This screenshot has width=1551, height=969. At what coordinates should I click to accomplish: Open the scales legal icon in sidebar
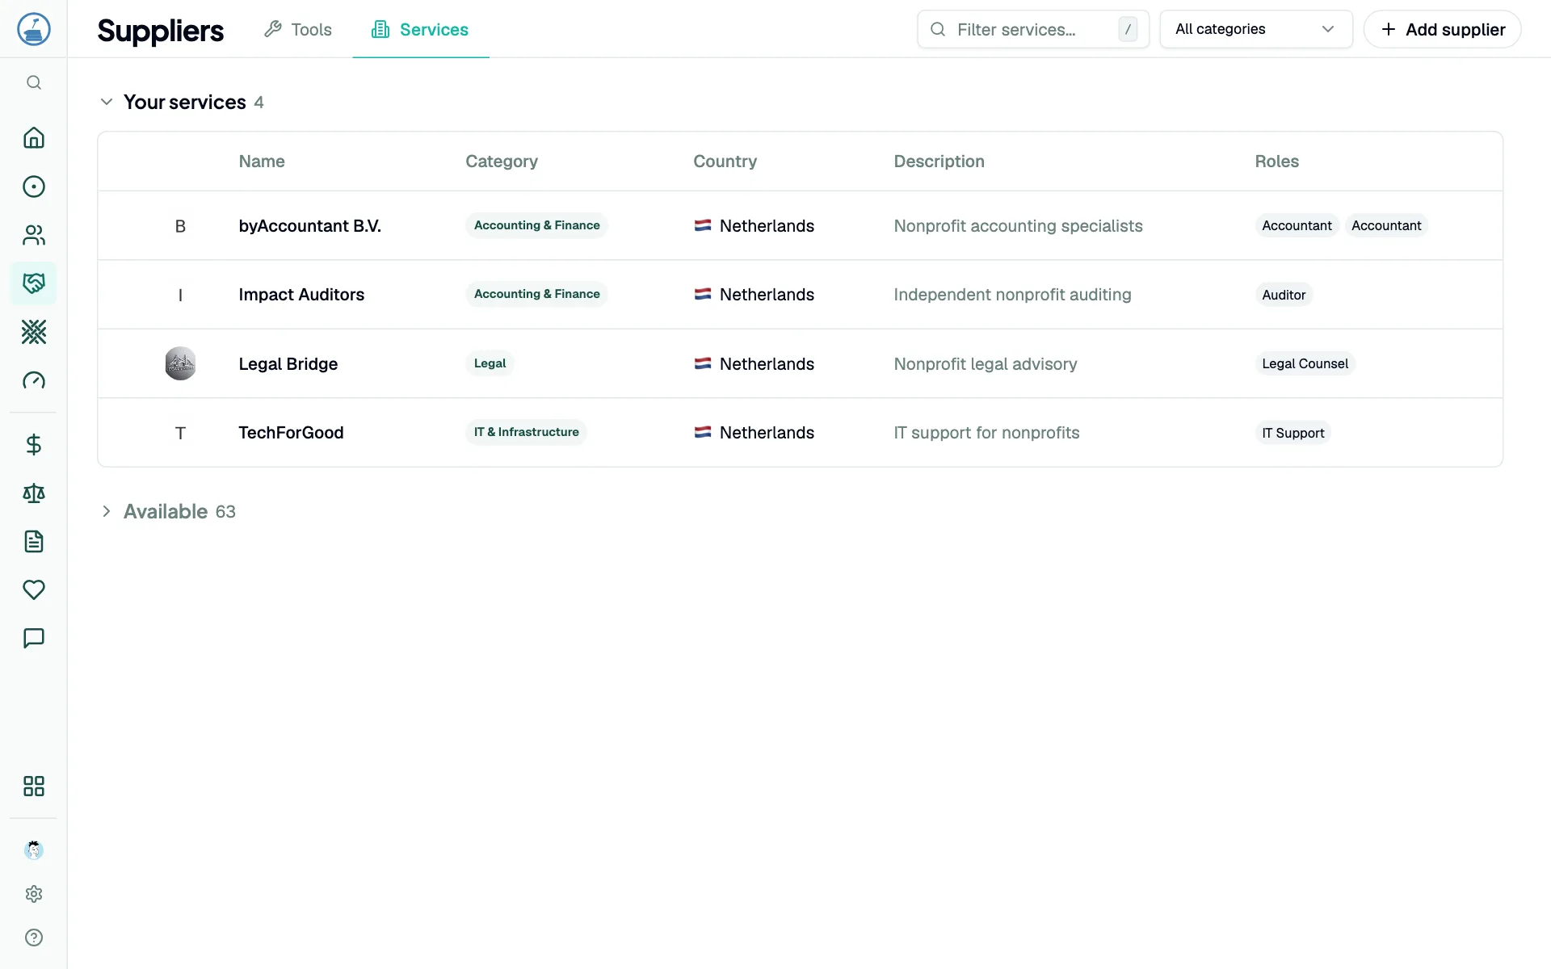pyautogui.click(x=34, y=493)
